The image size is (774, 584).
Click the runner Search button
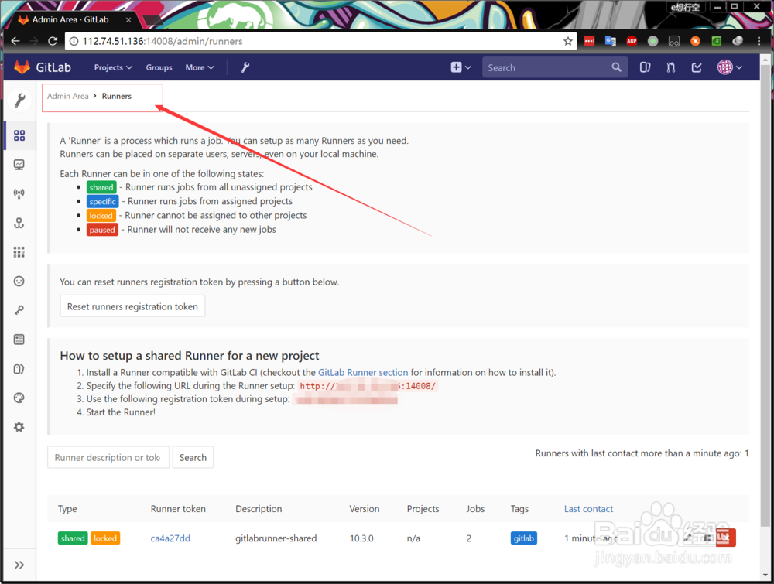click(193, 457)
